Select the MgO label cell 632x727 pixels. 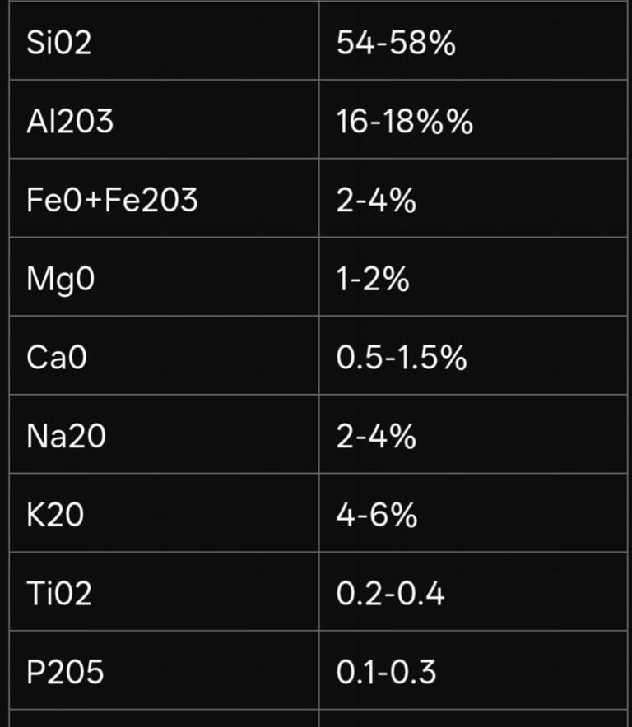pos(165,277)
